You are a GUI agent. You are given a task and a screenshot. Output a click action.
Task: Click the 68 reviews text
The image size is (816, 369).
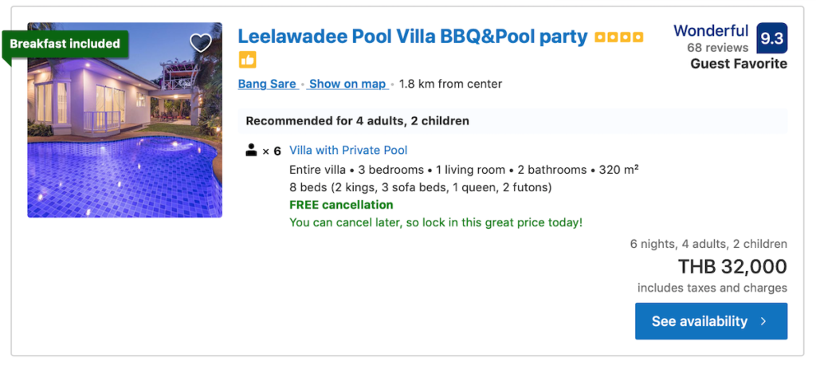click(x=718, y=48)
